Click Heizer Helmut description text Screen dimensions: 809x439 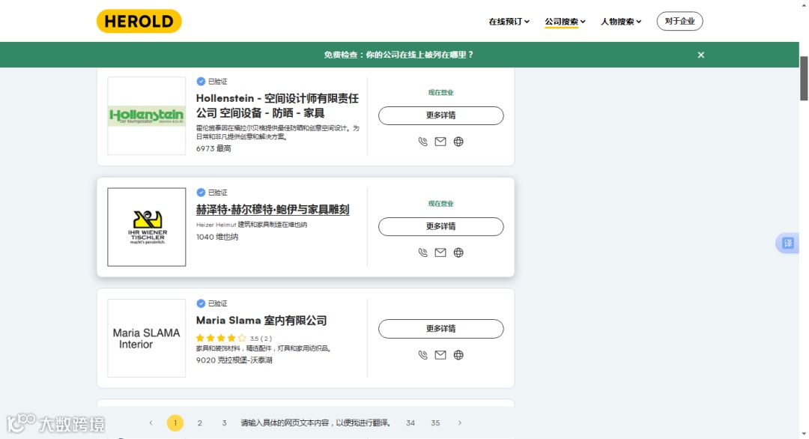tap(252, 225)
